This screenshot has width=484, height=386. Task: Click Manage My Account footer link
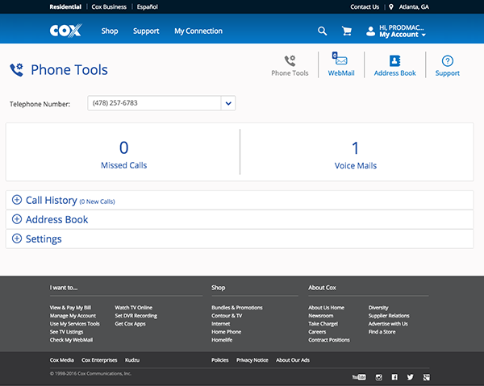(73, 316)
